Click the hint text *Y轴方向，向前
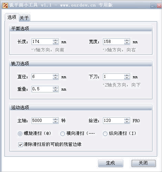This screenshot has width=162, height=172. pyautogui.click(x=48, y=50)
